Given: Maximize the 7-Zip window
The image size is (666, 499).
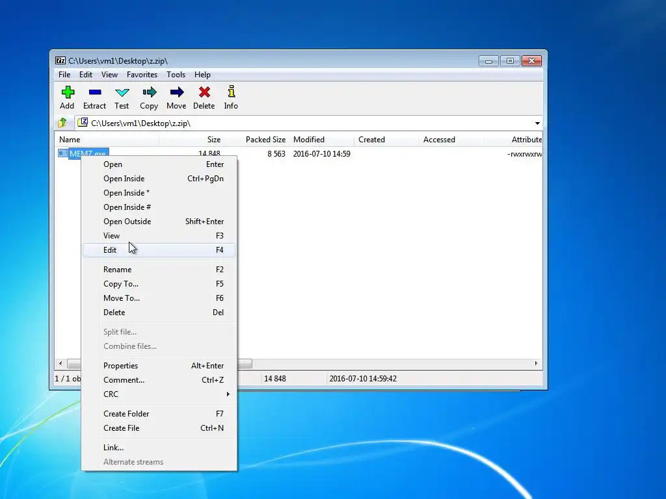Looking at the screenshot, I should pos(510,61).
